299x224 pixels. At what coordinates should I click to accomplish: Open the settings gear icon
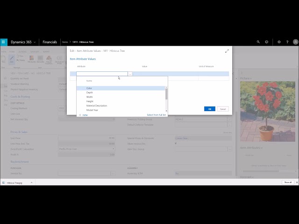point(279,42)
